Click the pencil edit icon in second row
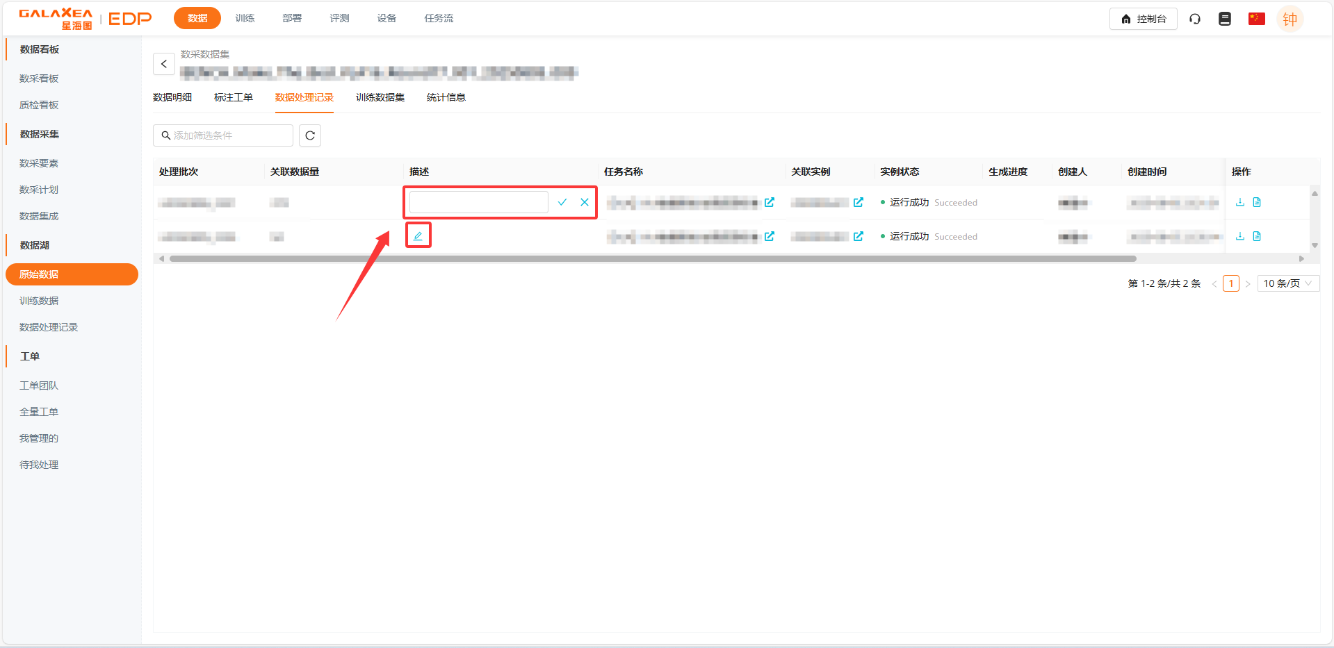The width and height of the screenshot is (1334, 648). pyautogui.click(x=418, y=236)
